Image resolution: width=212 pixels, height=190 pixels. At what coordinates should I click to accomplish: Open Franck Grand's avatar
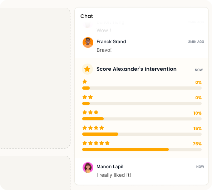(88, 42)
